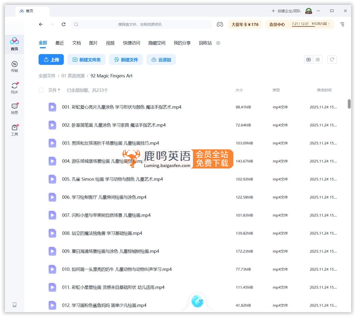Open the 回收站 recycle bin tab
356x317 pixels.
(x=205, y=43)
